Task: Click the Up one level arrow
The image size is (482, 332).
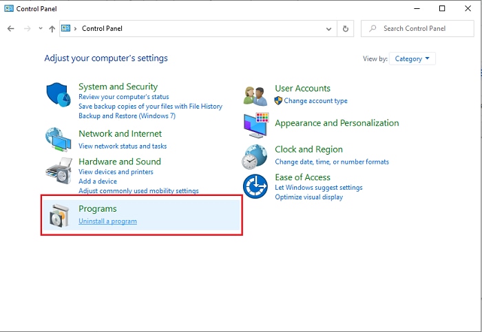Action: click(52, 29)
